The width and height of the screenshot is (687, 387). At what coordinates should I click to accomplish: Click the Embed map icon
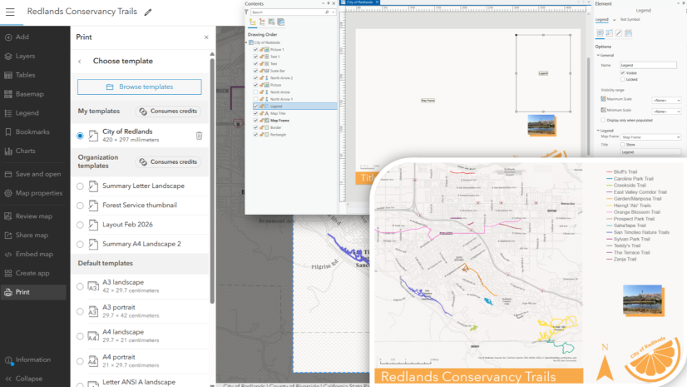(8, 254)
